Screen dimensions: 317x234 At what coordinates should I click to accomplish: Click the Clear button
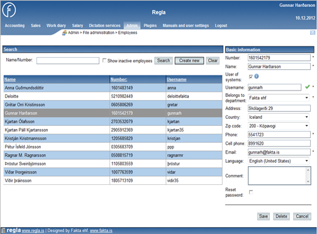213,60
